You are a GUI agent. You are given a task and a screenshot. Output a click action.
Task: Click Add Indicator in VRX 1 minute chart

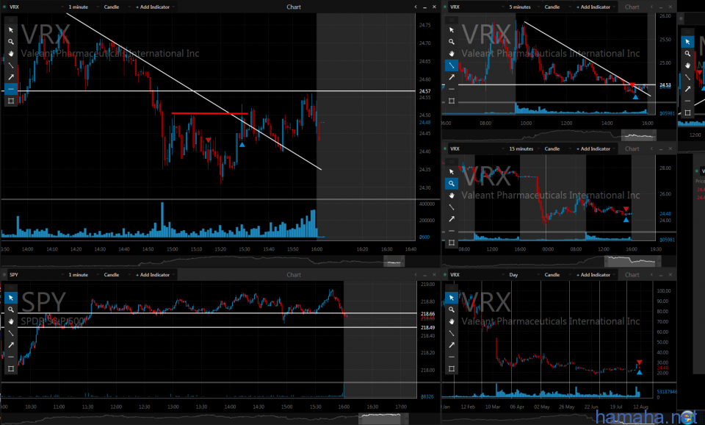tap(155, 7)
